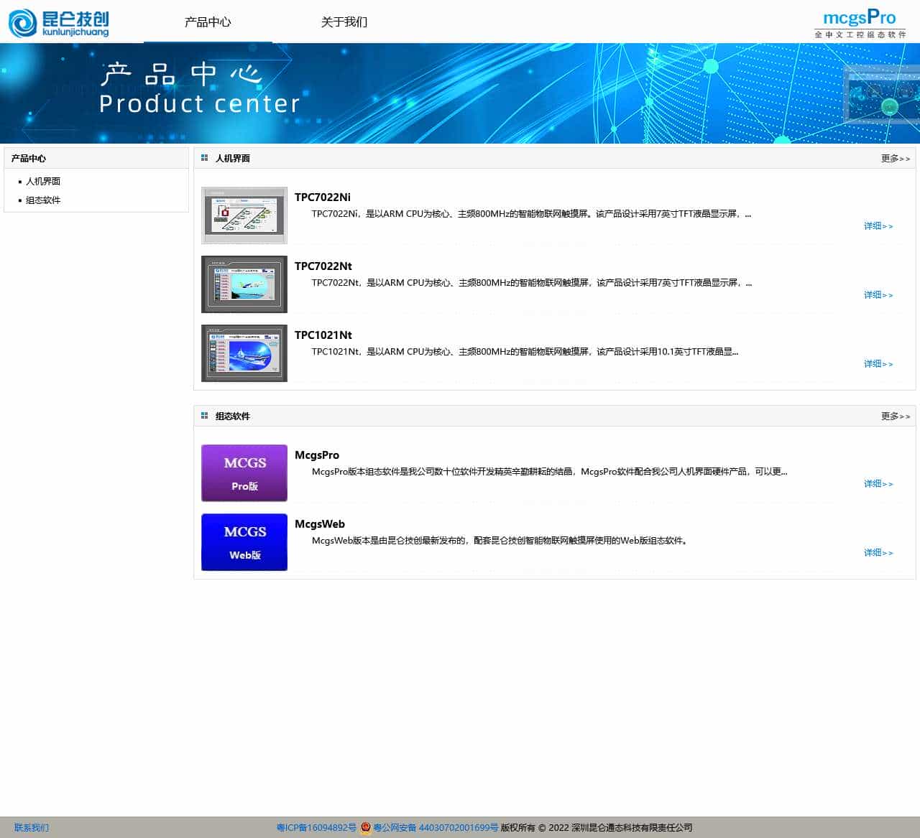The image size is (920, 838).
Task: Expand more items in 人机界面 section
Action: tap(895, 159)
